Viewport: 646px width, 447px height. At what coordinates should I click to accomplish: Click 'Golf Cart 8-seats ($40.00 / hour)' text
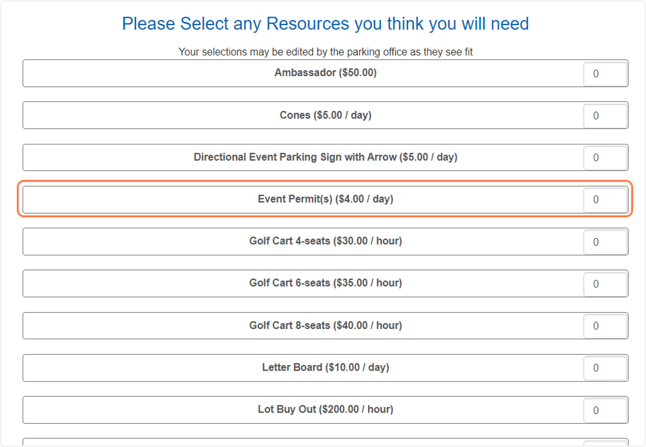point(326,325)
